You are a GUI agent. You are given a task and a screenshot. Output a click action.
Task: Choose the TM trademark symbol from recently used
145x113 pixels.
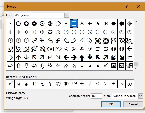click(x=74, y=84)
